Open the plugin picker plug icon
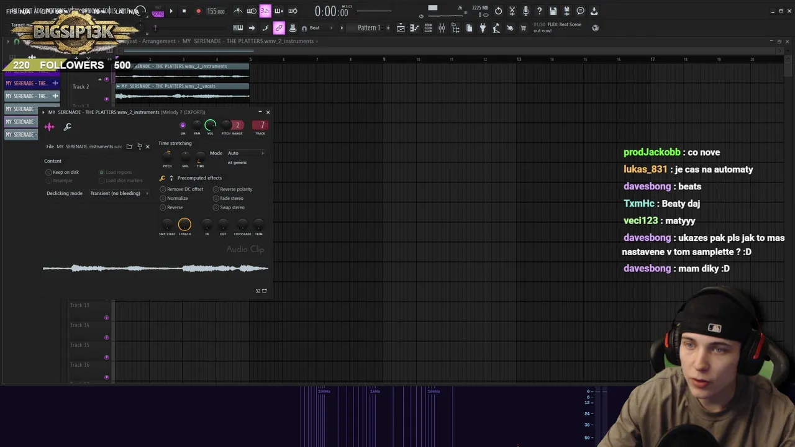 483,28
